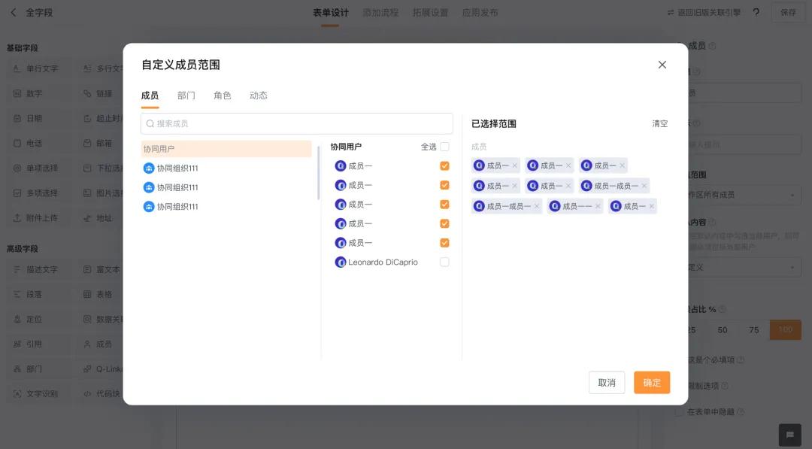The height and width of the screenshot is (449, 812).
Task: Click the 确定 confirm button
Action: click(x=651, y=383)
